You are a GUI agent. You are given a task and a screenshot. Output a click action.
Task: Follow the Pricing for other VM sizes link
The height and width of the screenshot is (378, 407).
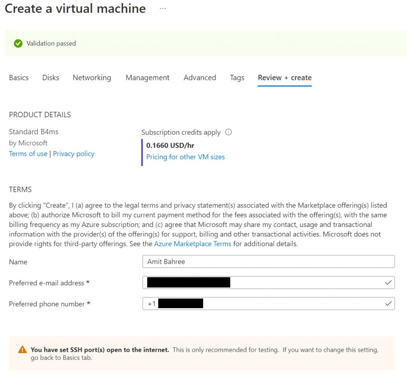185,157
